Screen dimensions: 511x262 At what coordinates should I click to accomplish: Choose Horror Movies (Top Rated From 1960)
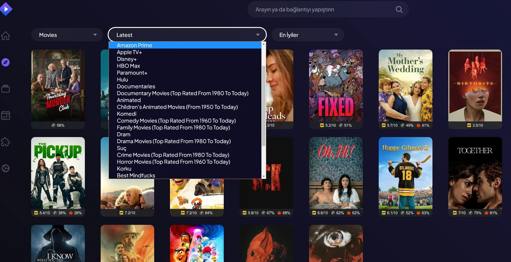pyautogui.click(x=185, y=162)
